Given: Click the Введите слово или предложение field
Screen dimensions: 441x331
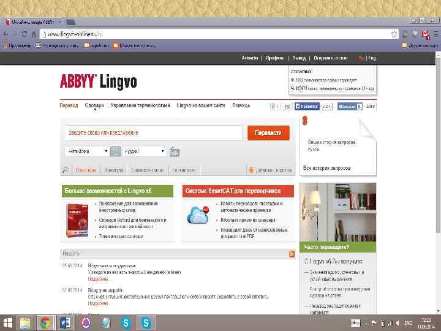Looking at the screenshot, I should [x=154, y=133].
